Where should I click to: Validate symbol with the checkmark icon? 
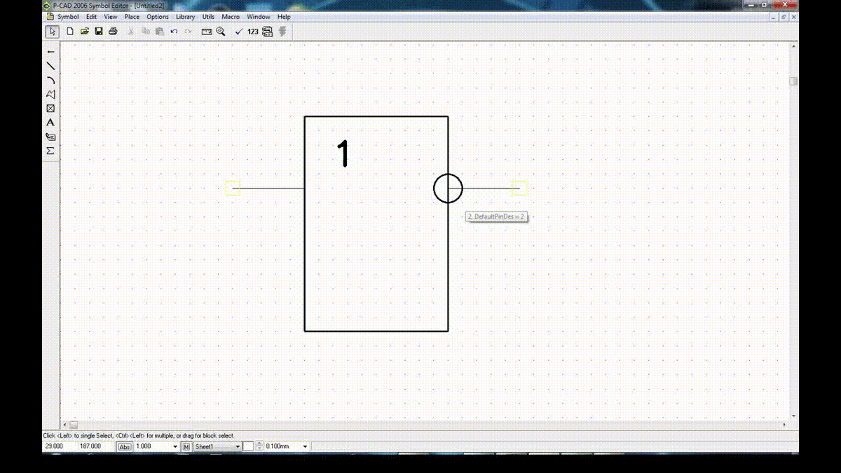[x=239, y=32]
